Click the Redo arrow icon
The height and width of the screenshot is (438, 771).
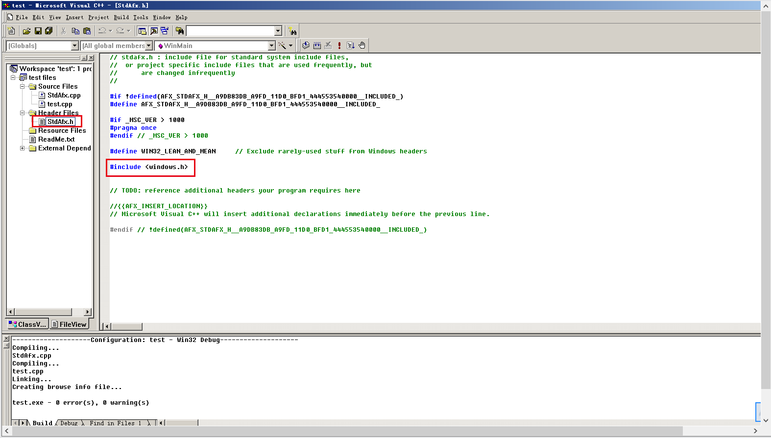120,31
